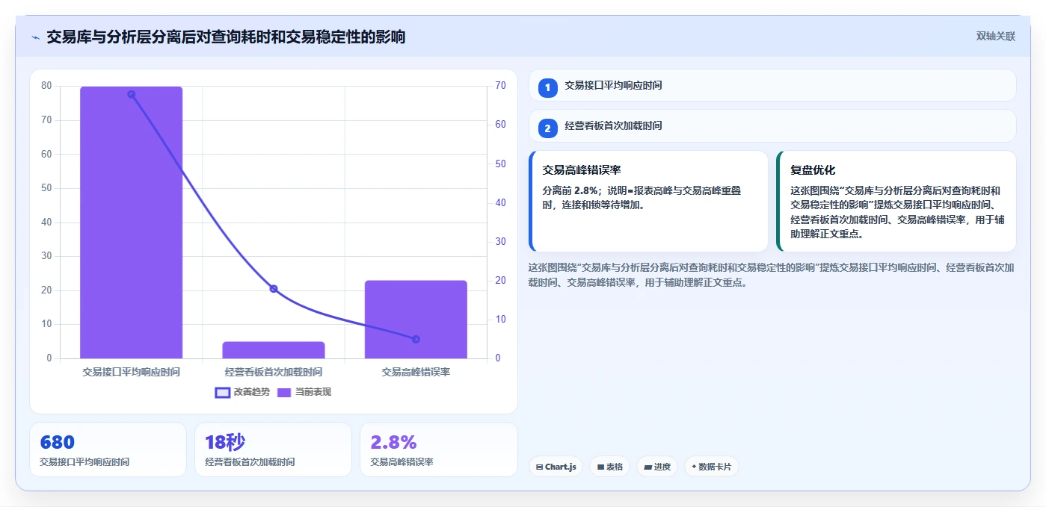Select list item 2 经营看板首次加载时间
The image size is (1046, 507).
772,126
